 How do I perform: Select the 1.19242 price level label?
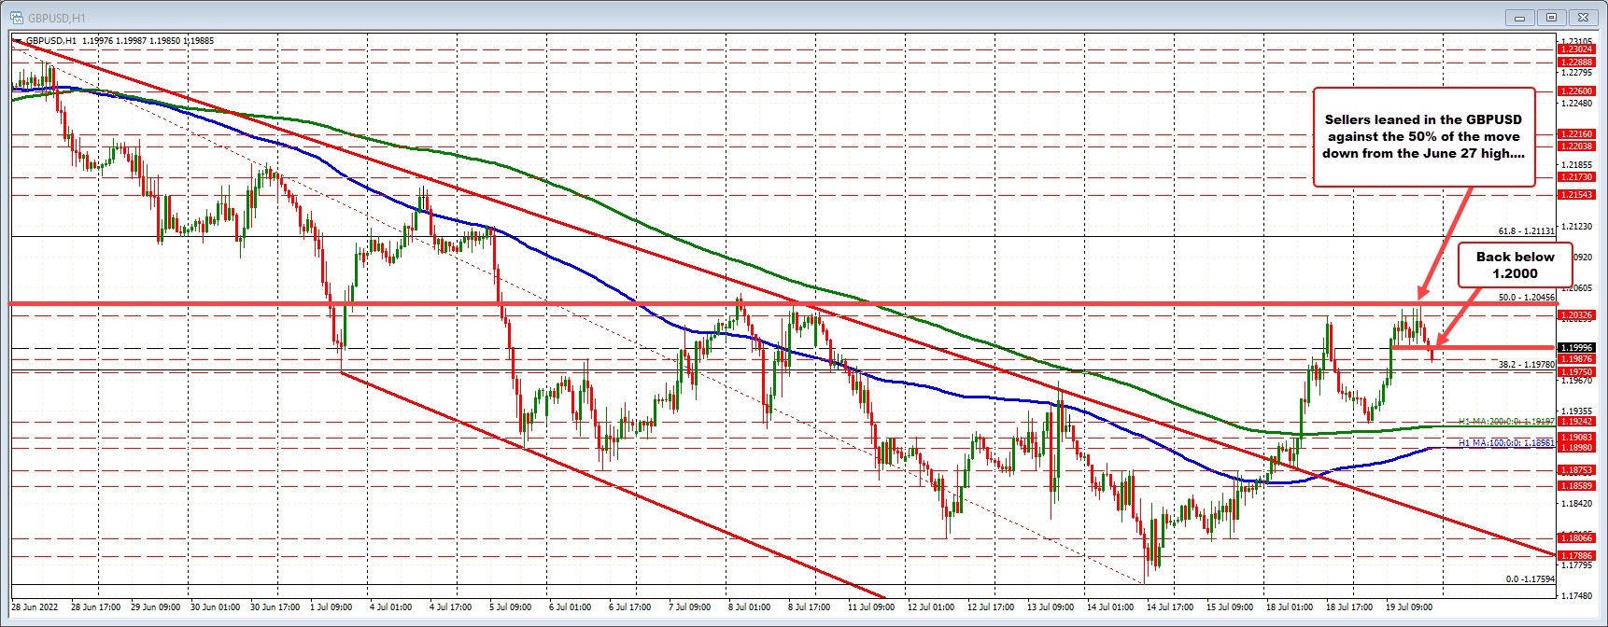(1576, 422)
